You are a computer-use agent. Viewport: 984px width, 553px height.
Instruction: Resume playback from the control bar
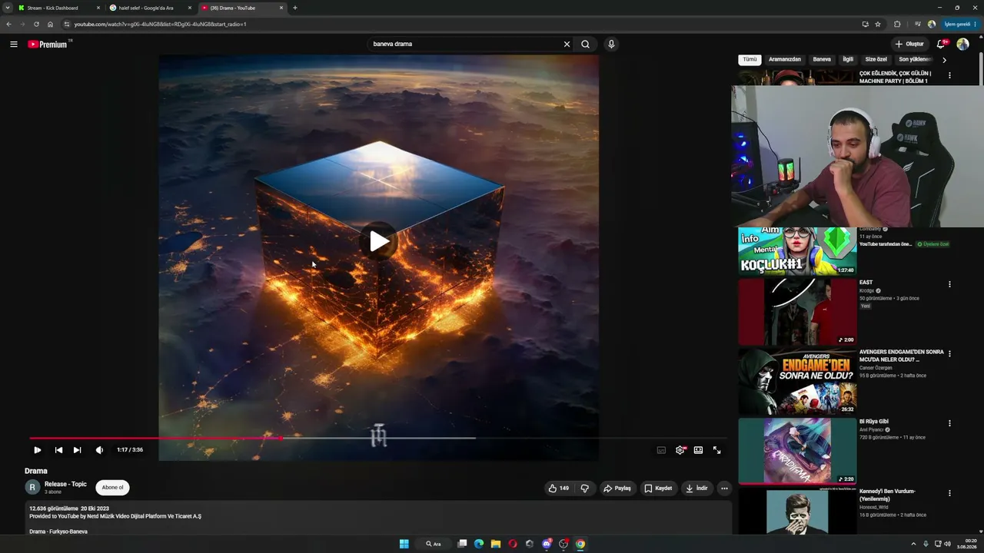(37, 450)
